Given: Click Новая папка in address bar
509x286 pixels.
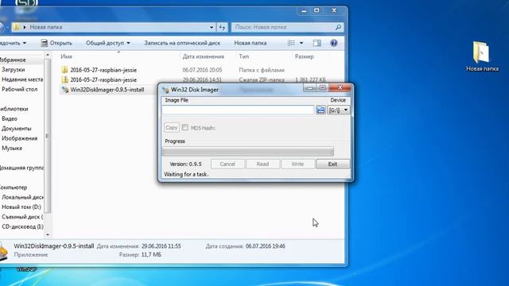Looking at the screenshot, I should (x=46, y=27).
